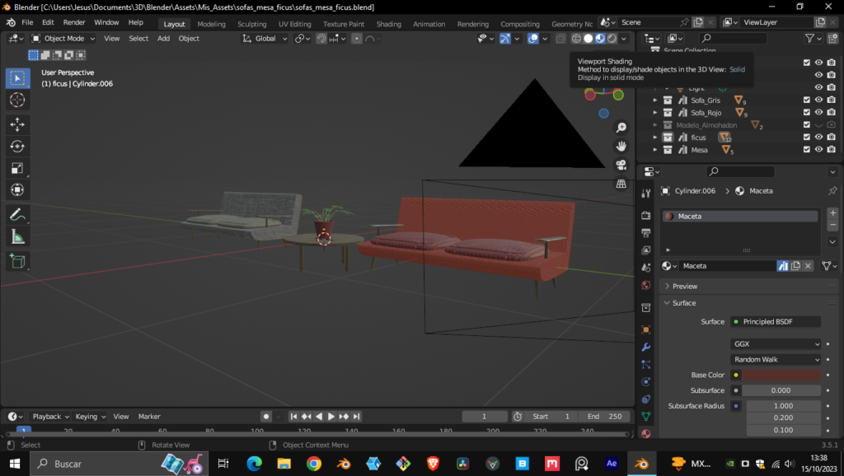Expand the ficus collection tree
The image size is (844, 476).
pyautogui.click(x=655, y=138)
